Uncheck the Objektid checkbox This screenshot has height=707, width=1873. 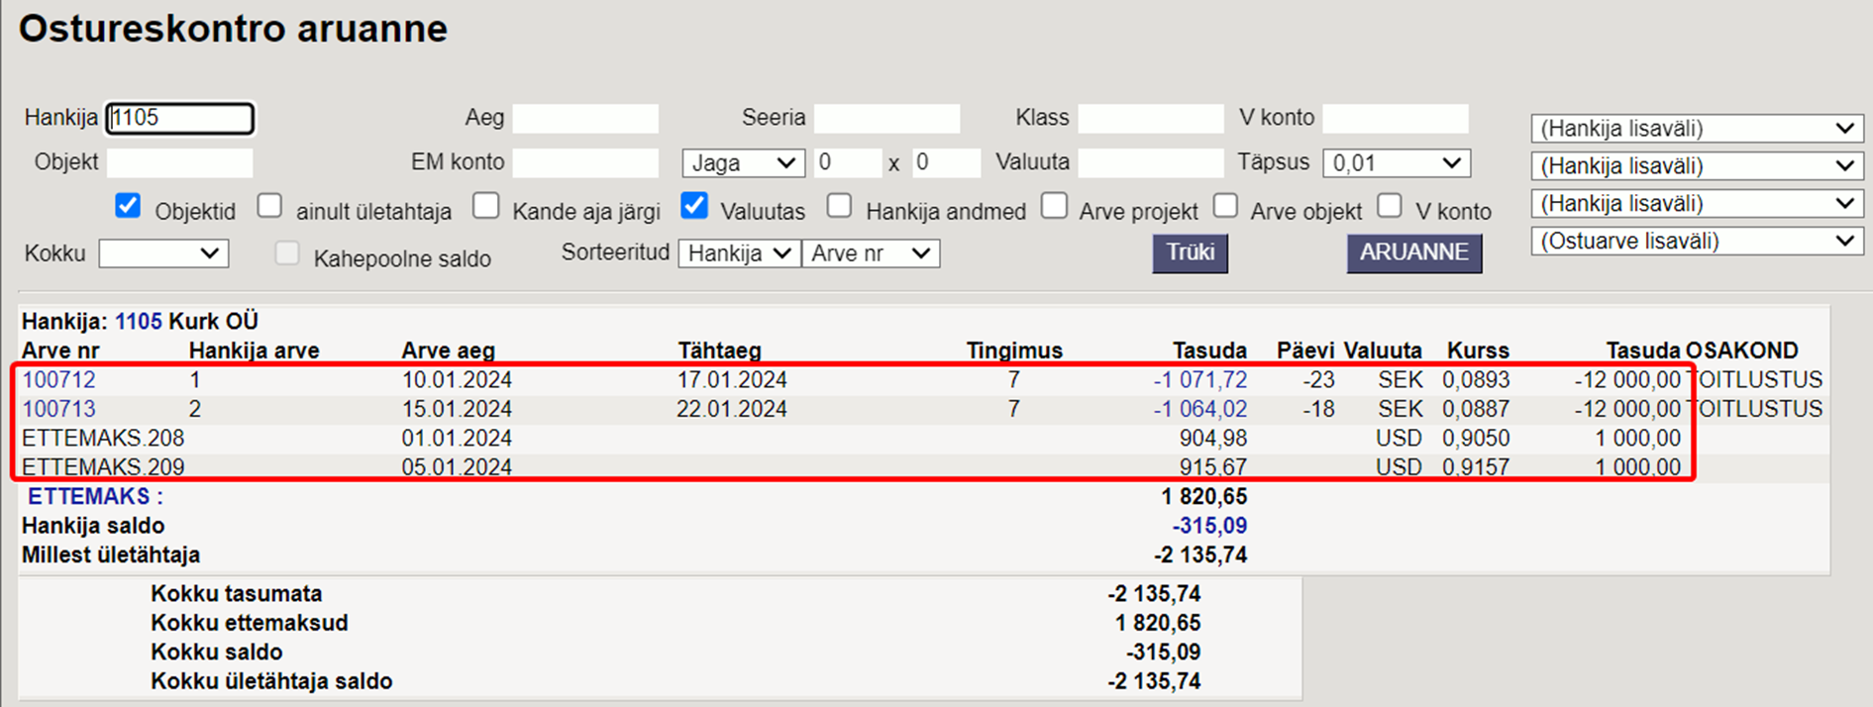[x=128, y=206]
